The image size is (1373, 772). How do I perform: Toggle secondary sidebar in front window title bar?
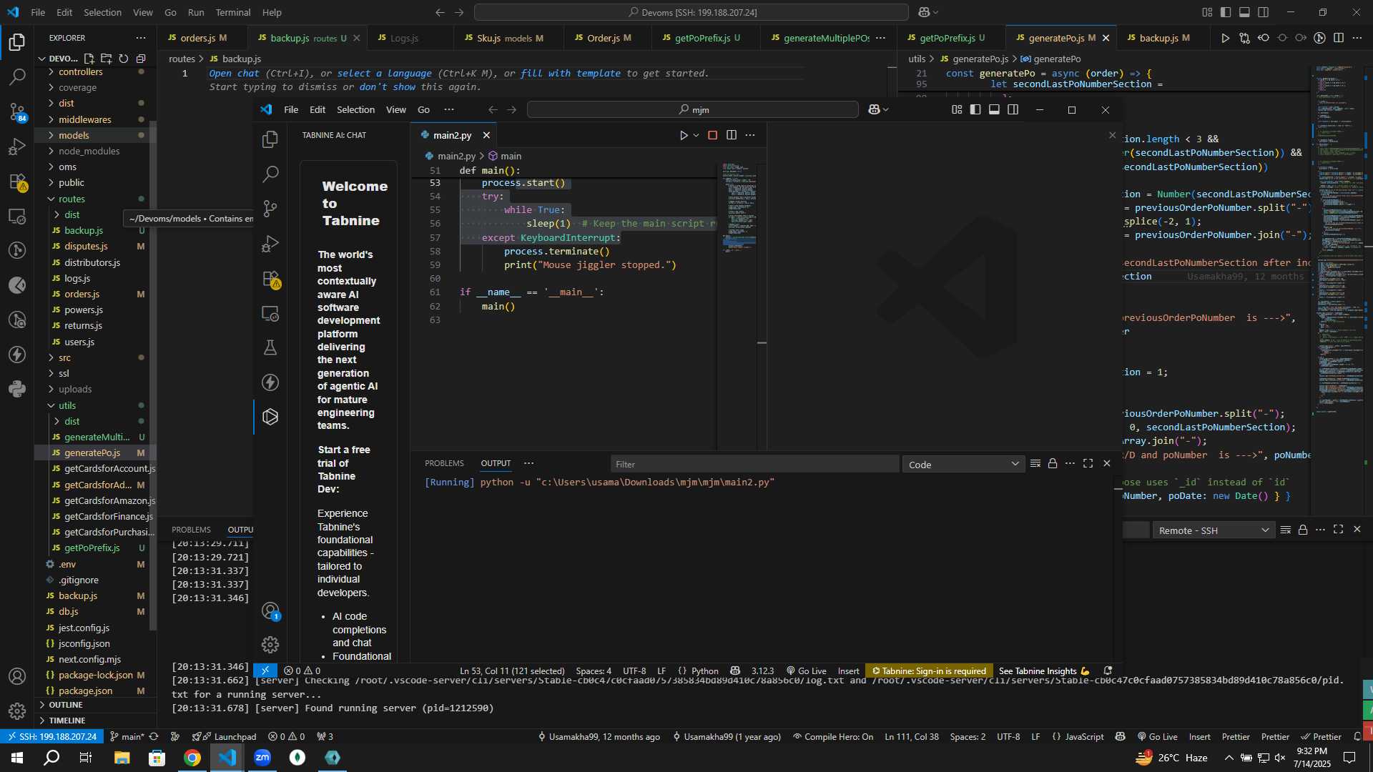pyautogui.click(x=1013, y=109)
